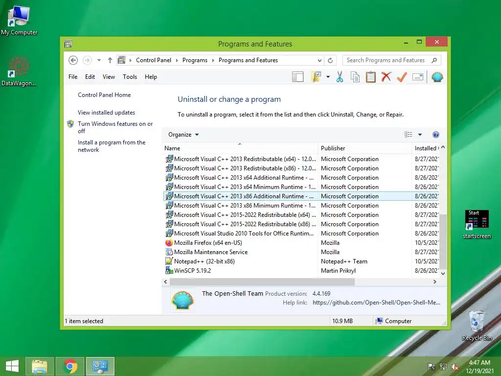Select Mozilla Firefox (x64 en-US) entry
501x376 pixels.
coord(301,242)
